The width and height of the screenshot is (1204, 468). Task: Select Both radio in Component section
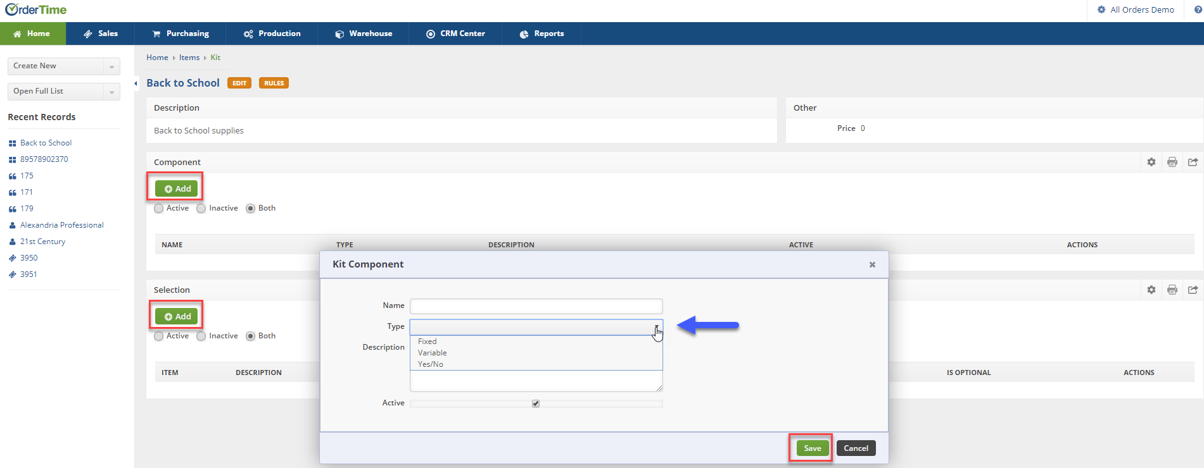(251, 209)
